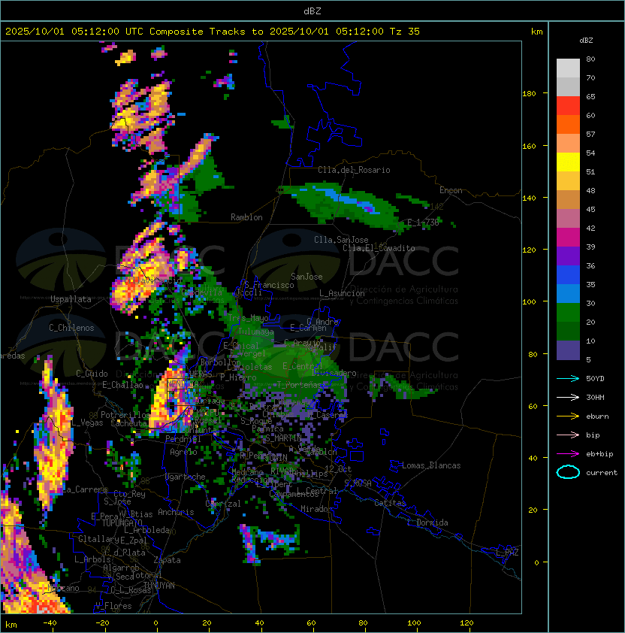Click the 'Potrerillos' place label

[125, 415]
